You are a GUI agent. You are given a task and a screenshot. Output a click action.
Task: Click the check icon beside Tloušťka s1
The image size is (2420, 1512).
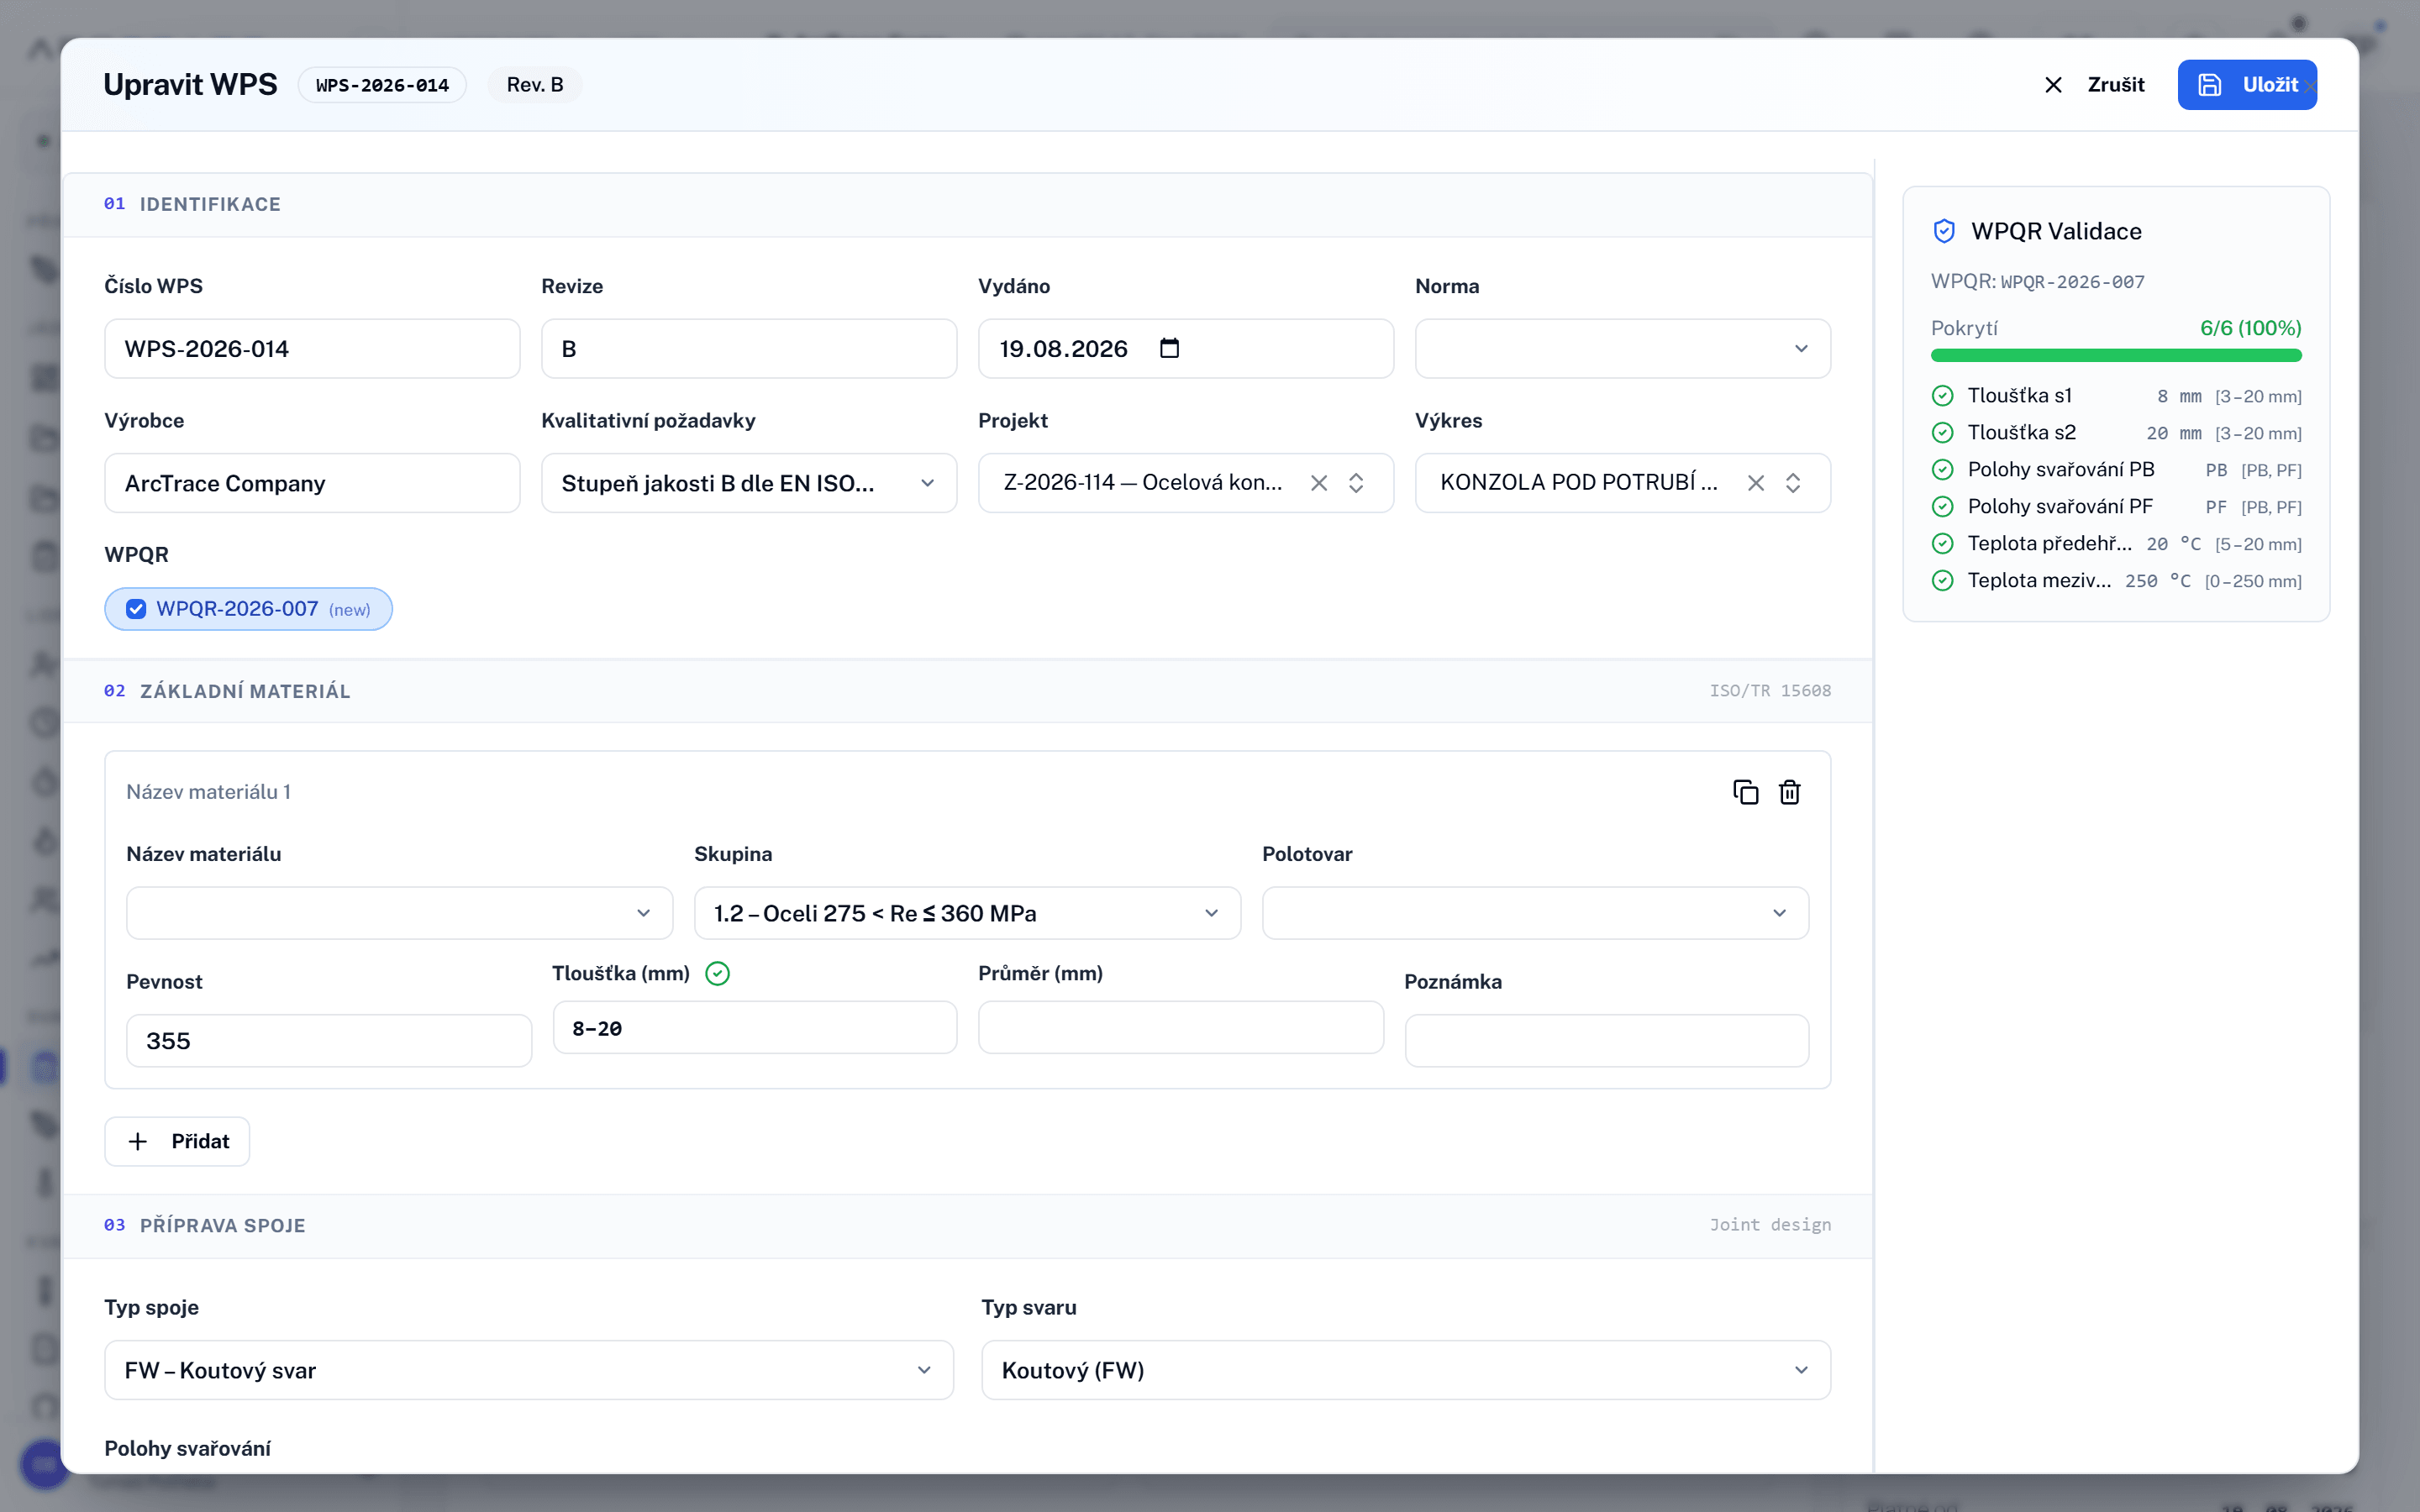coord(1942,396)
